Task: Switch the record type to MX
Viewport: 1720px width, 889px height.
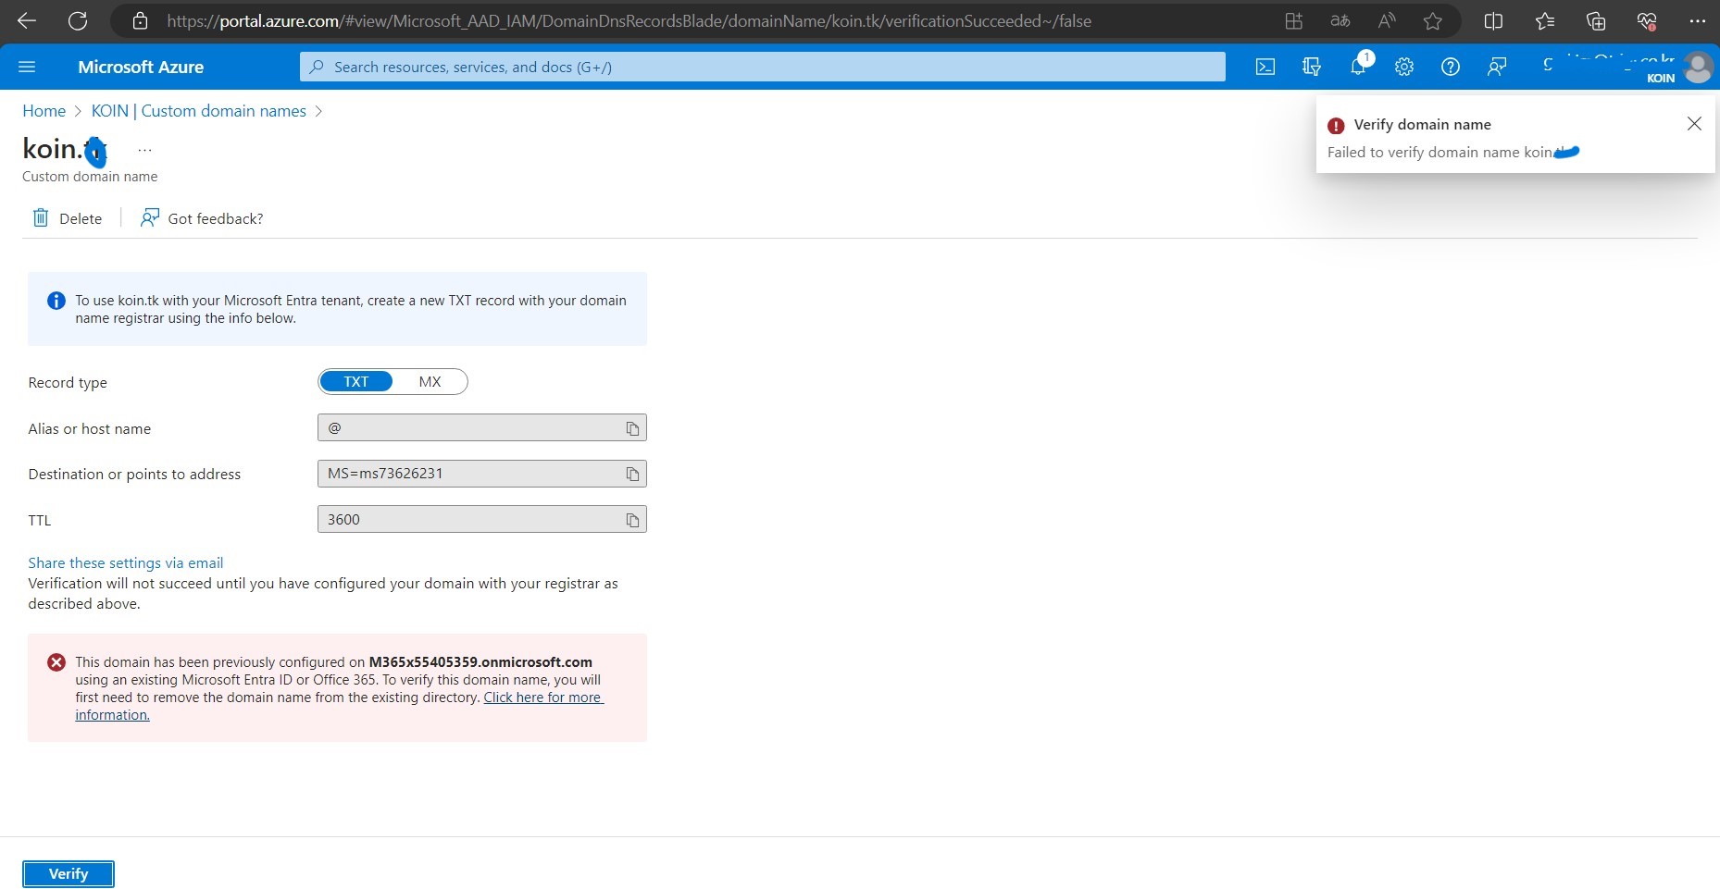Action: coord(430,382)
